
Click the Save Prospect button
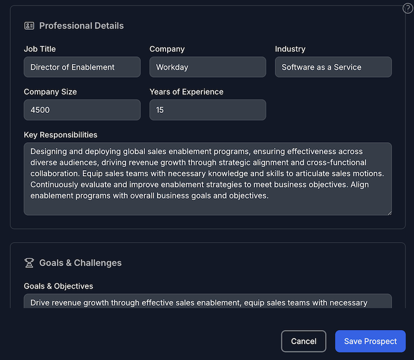(370, 341)
